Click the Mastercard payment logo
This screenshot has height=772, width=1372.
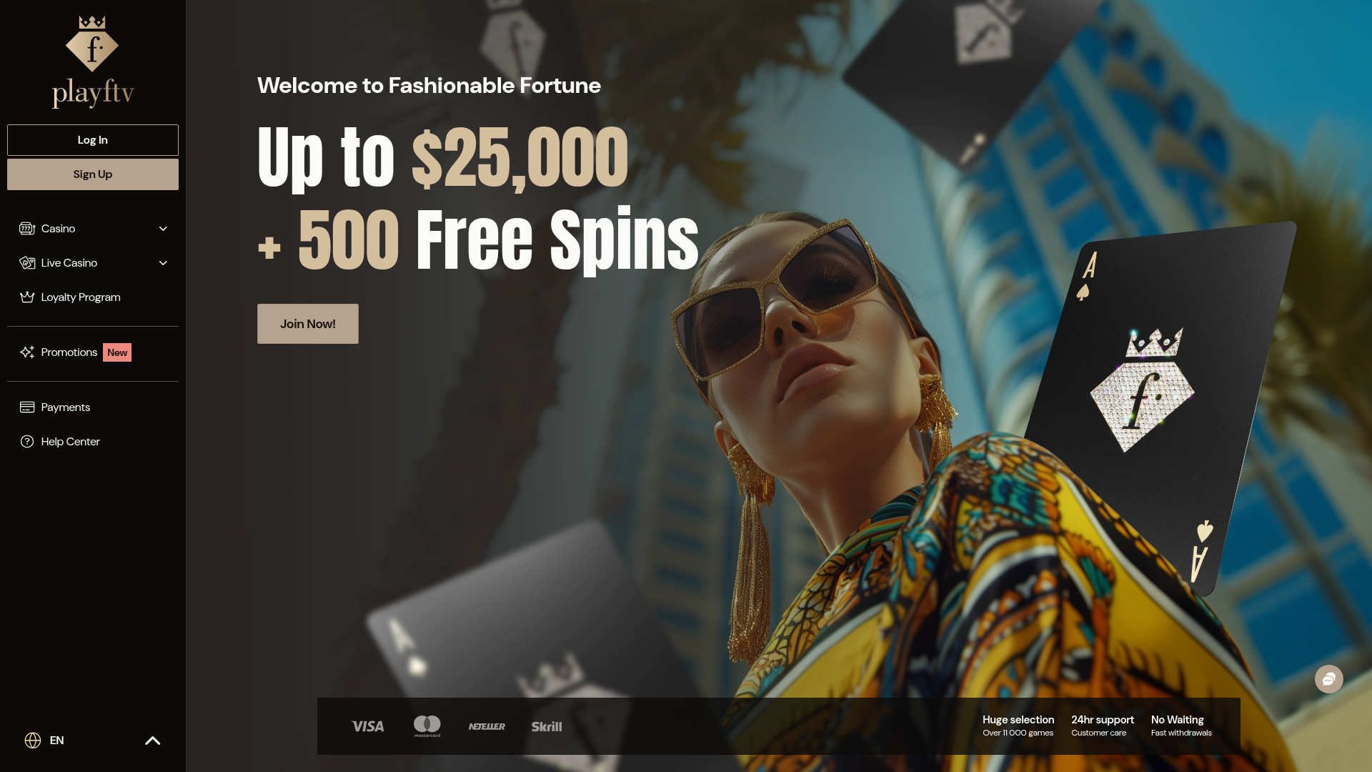[427, 726]
